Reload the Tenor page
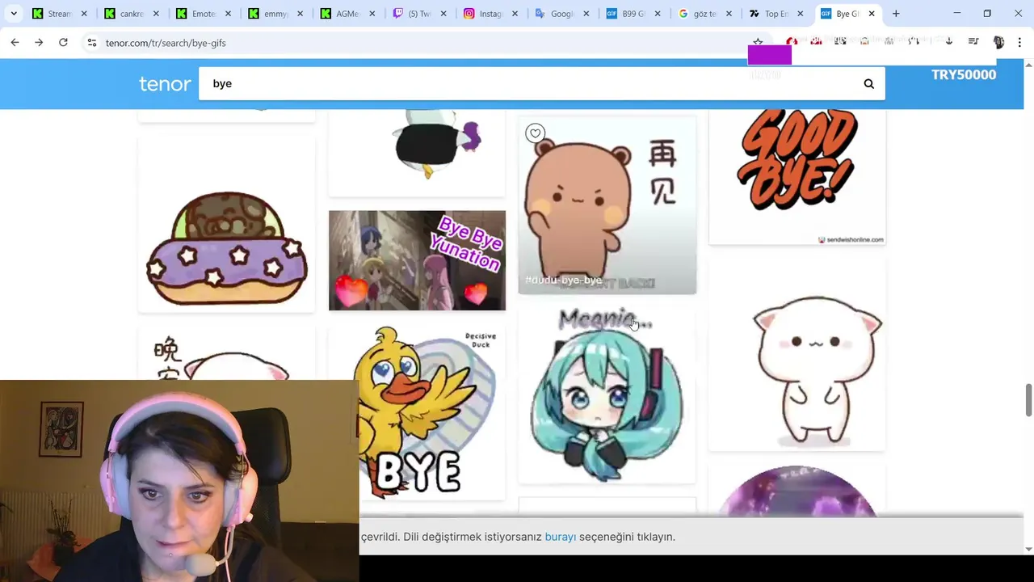Screen dimensions: 1034x582 pyautogui.click(x=63, y=42)
